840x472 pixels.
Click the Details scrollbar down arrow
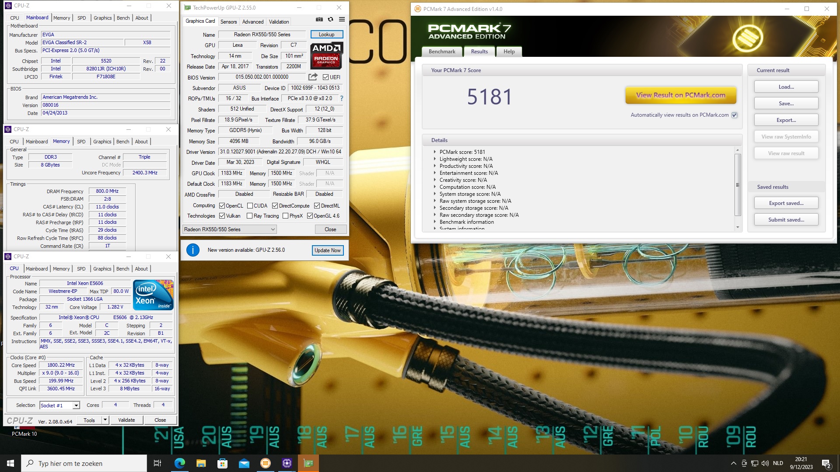click(738, 227)
